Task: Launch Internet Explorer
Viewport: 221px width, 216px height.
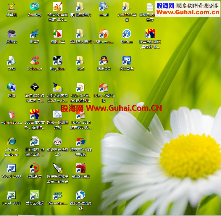Action: pyautogui.click(x=12, y=141)
